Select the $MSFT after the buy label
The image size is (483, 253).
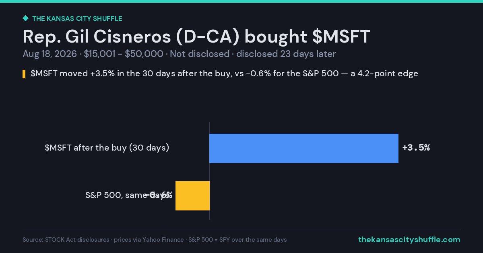pos(107,148)
